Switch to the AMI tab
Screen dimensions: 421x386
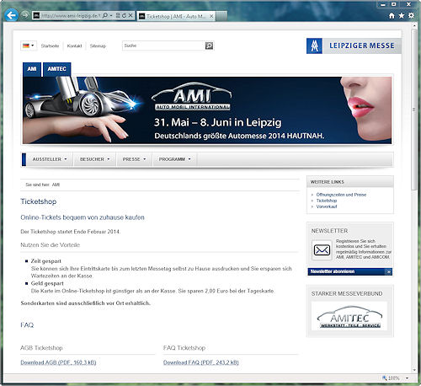(32, 69)
